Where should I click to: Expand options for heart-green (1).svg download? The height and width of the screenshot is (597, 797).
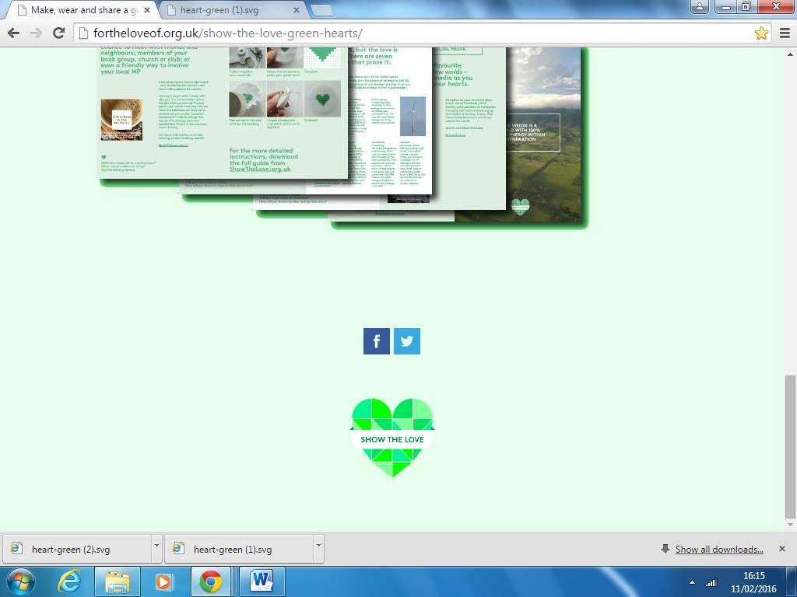pos(318,549)
